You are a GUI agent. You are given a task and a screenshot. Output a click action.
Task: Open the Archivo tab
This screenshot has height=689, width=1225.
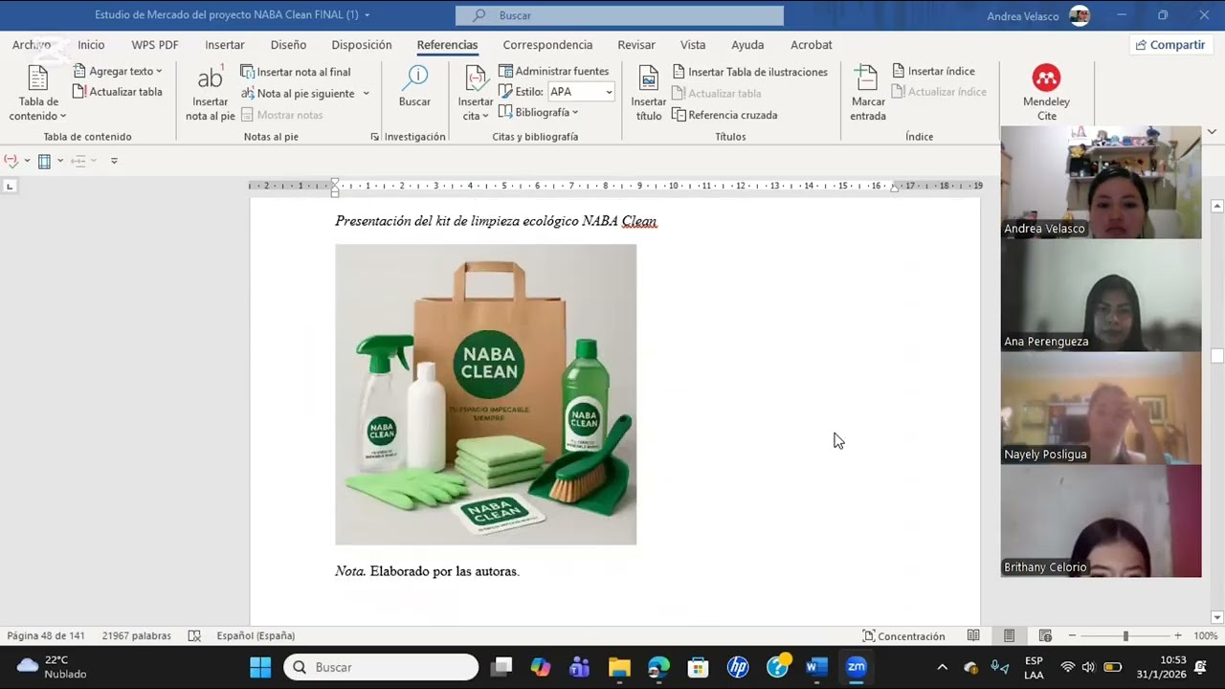pos(32,45)
